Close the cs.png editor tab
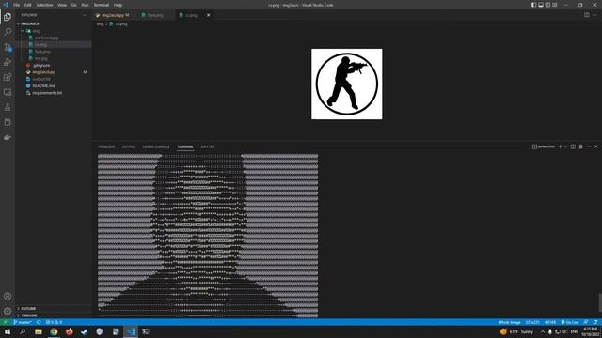 pyautogui.click(x=209, y=15)
